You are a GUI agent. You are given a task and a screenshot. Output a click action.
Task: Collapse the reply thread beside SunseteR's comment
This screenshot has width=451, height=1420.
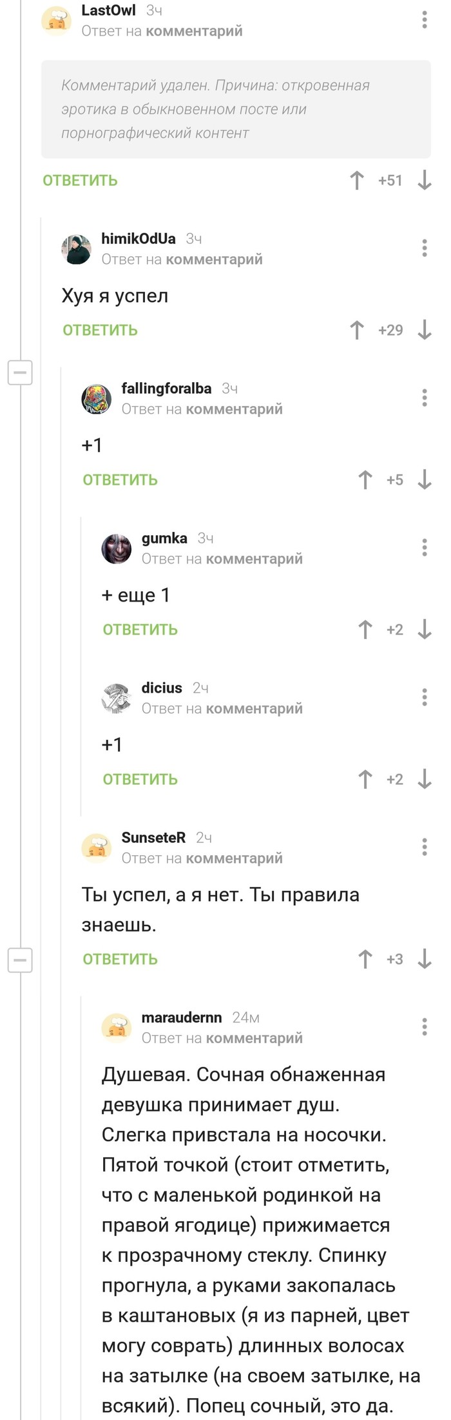coord(20,960)
